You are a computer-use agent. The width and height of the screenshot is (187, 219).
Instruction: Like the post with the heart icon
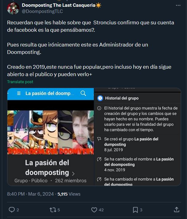pos(94,210)
